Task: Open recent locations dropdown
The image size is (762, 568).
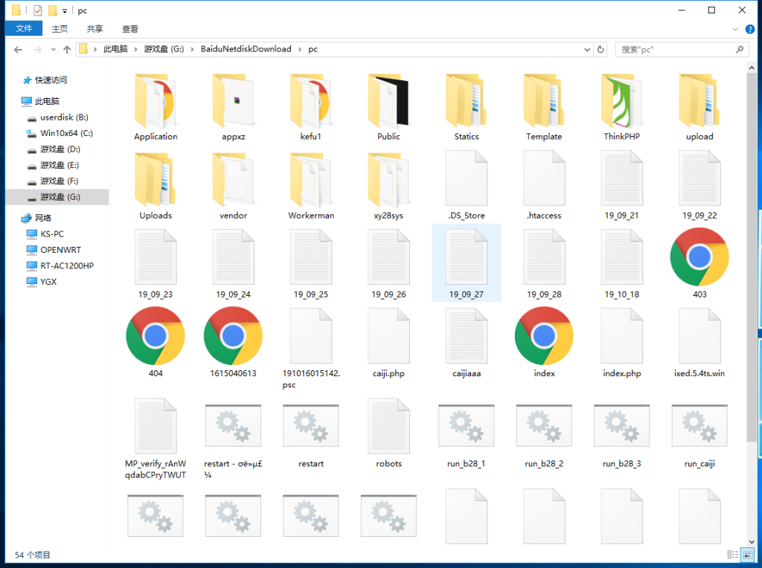Action: point(53,50)
